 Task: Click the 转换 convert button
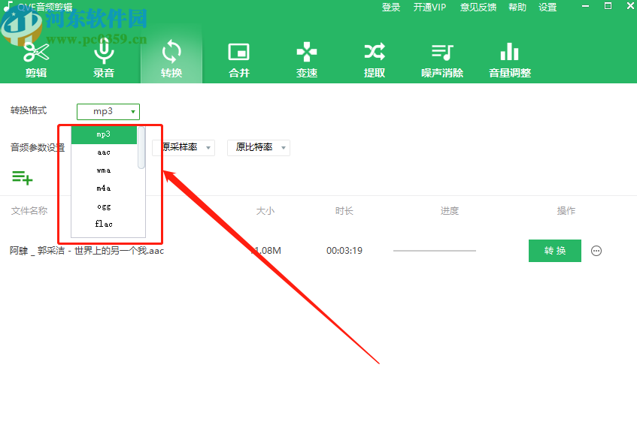(x=554, y=251)
